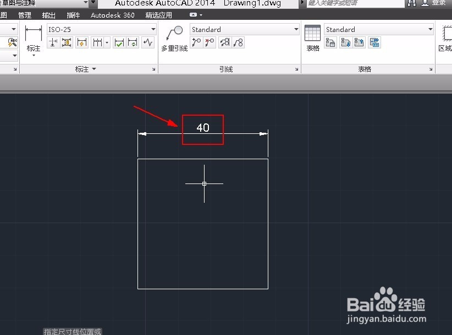452x335 pixels.
Task: Open the 标注 panel dialog launcher arrow
Action: coord(153,69)
